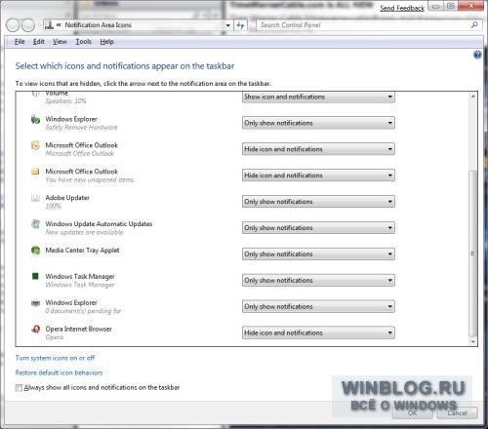Viewport: 488px width, 429px height.
Task: Open first Microsoft Office Outlook behavior dropdown
Action: [318, 149]
